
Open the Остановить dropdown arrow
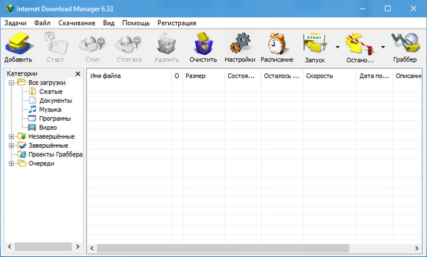pyautogui.click(x=383, y=47)
